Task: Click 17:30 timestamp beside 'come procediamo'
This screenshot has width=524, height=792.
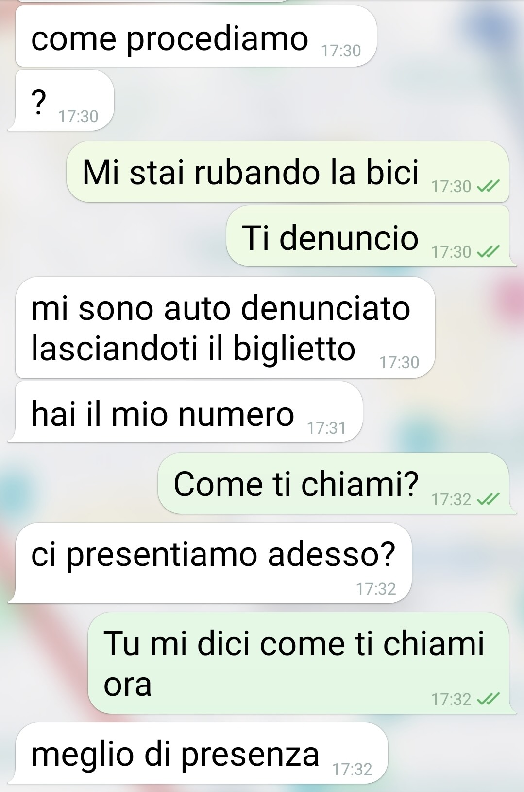Action: point(341,51)
